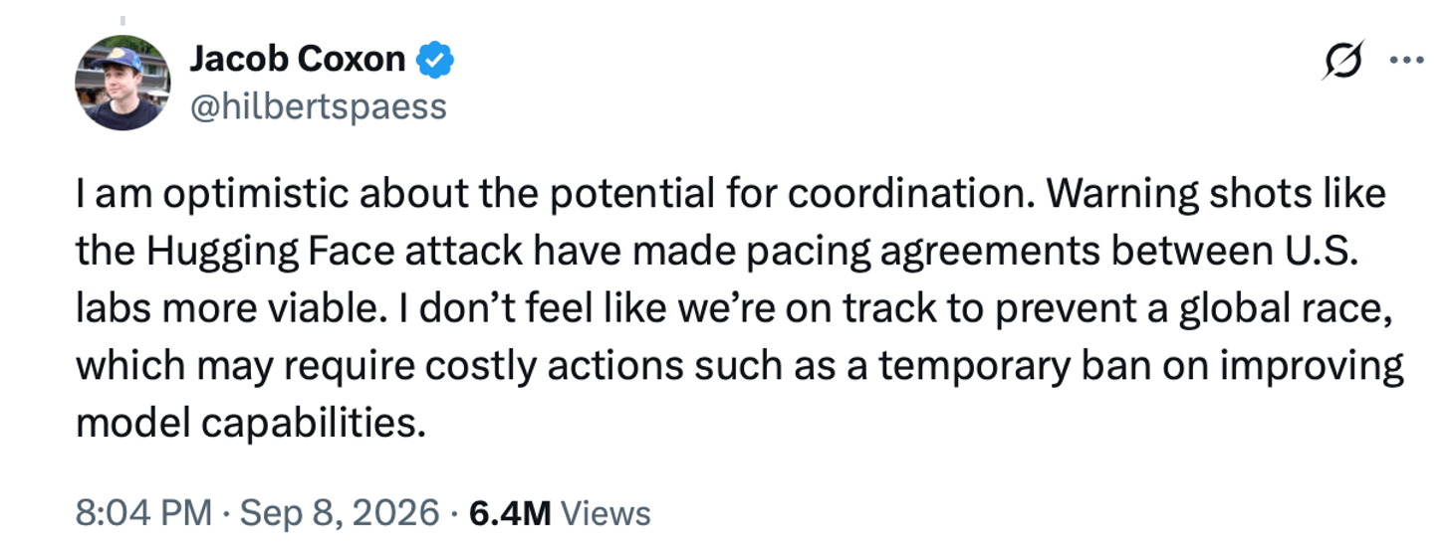Click the display name Jacob Coxon
Screen dimensions: 1454x555
point(297,60)
